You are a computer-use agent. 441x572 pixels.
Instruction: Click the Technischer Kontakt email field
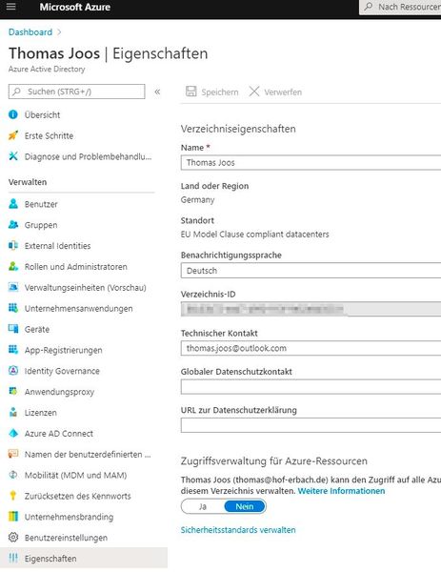pos(311,348)
